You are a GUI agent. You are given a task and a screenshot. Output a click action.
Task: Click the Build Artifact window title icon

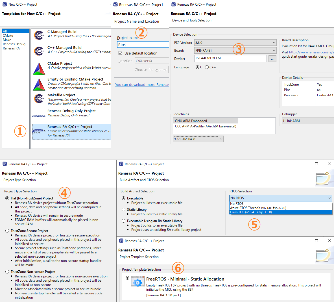(121, 164)
